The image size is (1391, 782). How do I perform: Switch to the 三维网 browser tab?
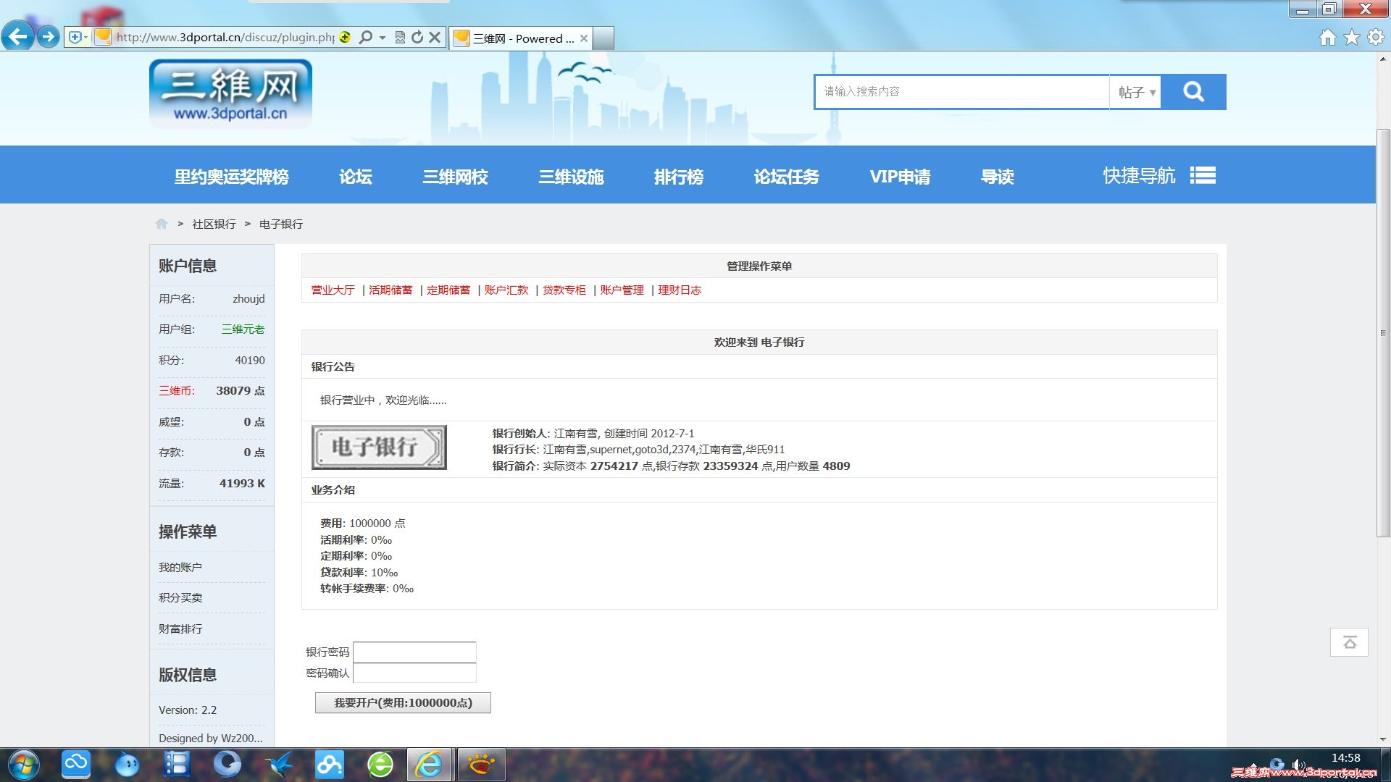[x=522, y=38]
